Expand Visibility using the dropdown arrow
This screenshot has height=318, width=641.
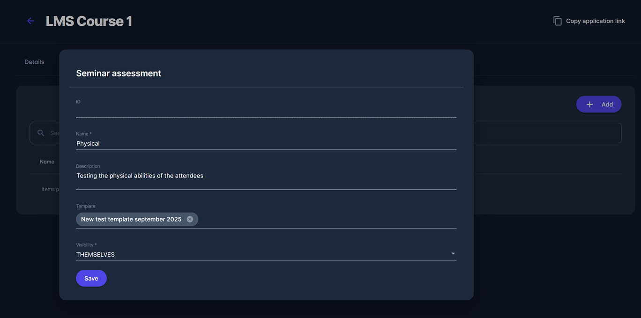point(453,254)
